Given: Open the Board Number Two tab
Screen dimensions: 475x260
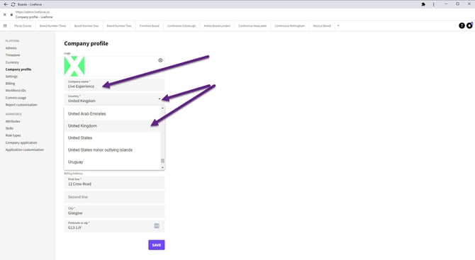Looking at the screenshot, I should point(119,26).
